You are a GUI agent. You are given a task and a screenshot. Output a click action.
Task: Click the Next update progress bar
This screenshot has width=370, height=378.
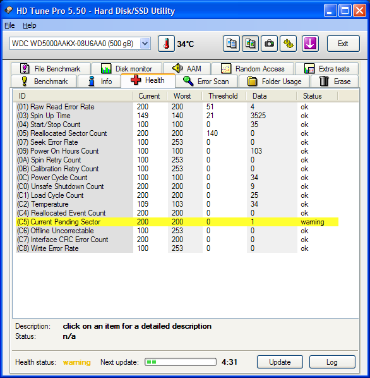pyautogui.click(x=181, y=362)
